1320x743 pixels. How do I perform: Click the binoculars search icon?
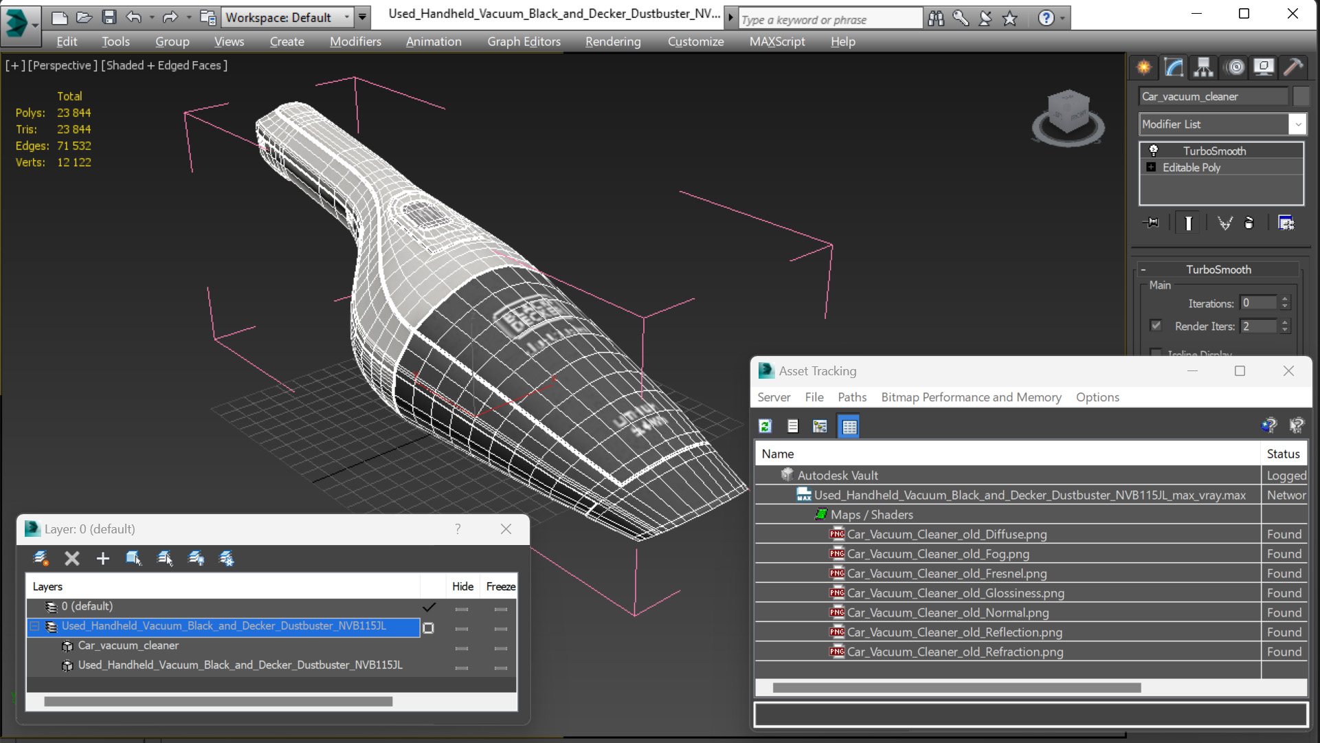coord(936,19)
